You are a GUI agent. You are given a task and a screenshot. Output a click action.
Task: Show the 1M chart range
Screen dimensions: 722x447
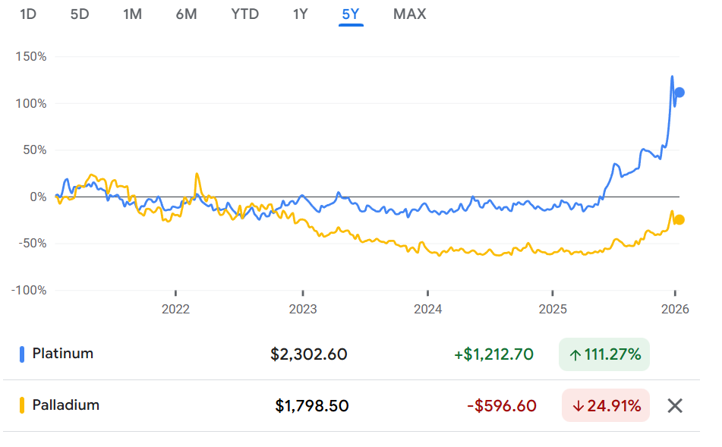click(132, 14)
